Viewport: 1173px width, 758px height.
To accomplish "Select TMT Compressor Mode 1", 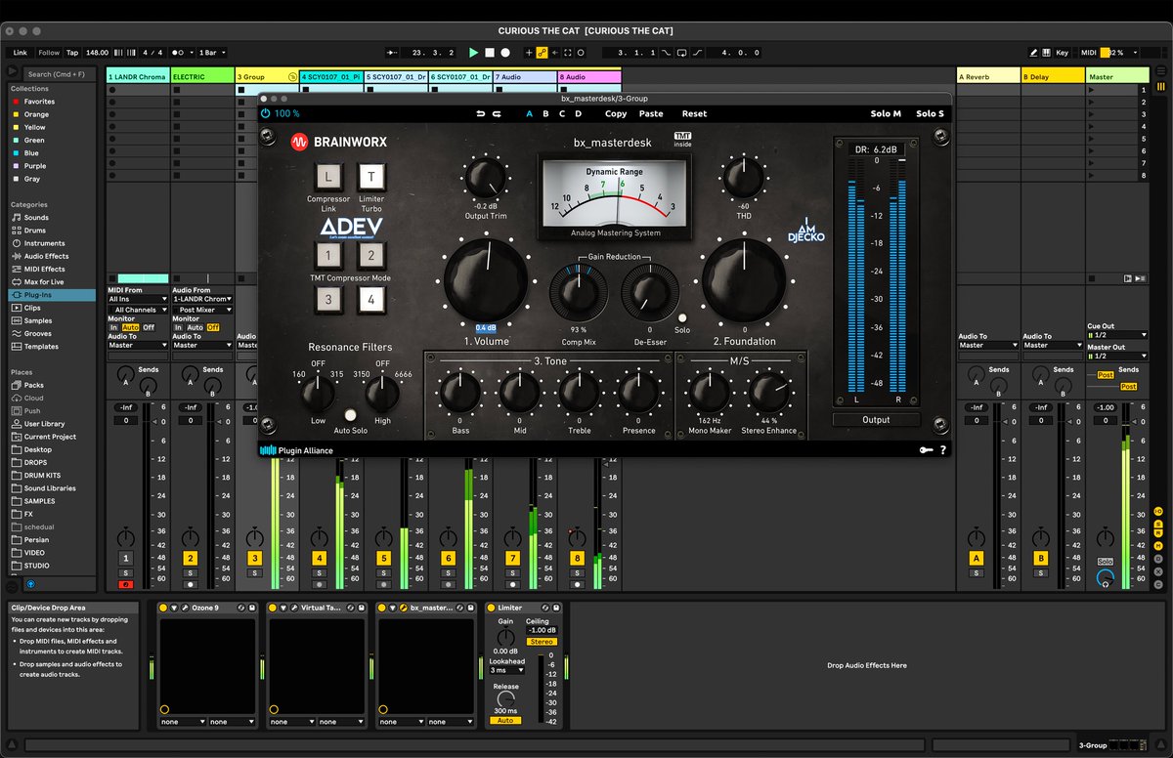I will (329, 256).
